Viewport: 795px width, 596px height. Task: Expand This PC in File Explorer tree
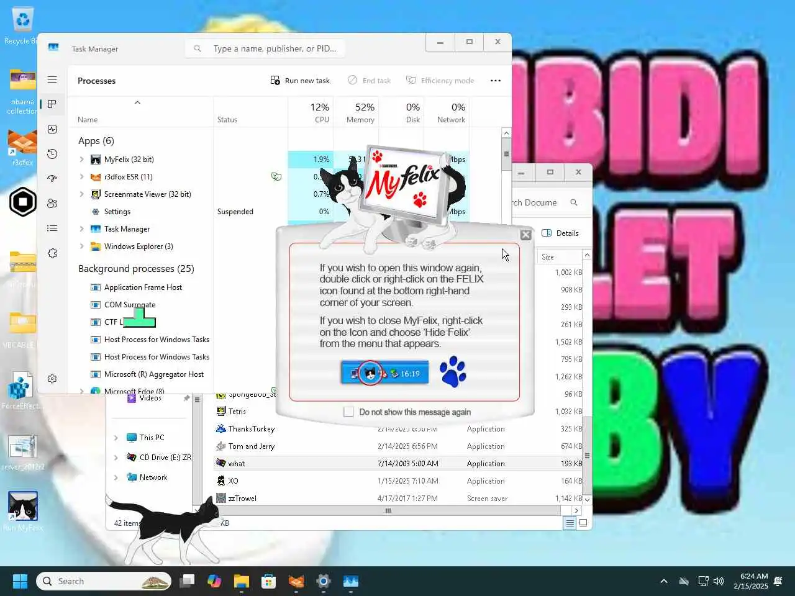(116, 438)
